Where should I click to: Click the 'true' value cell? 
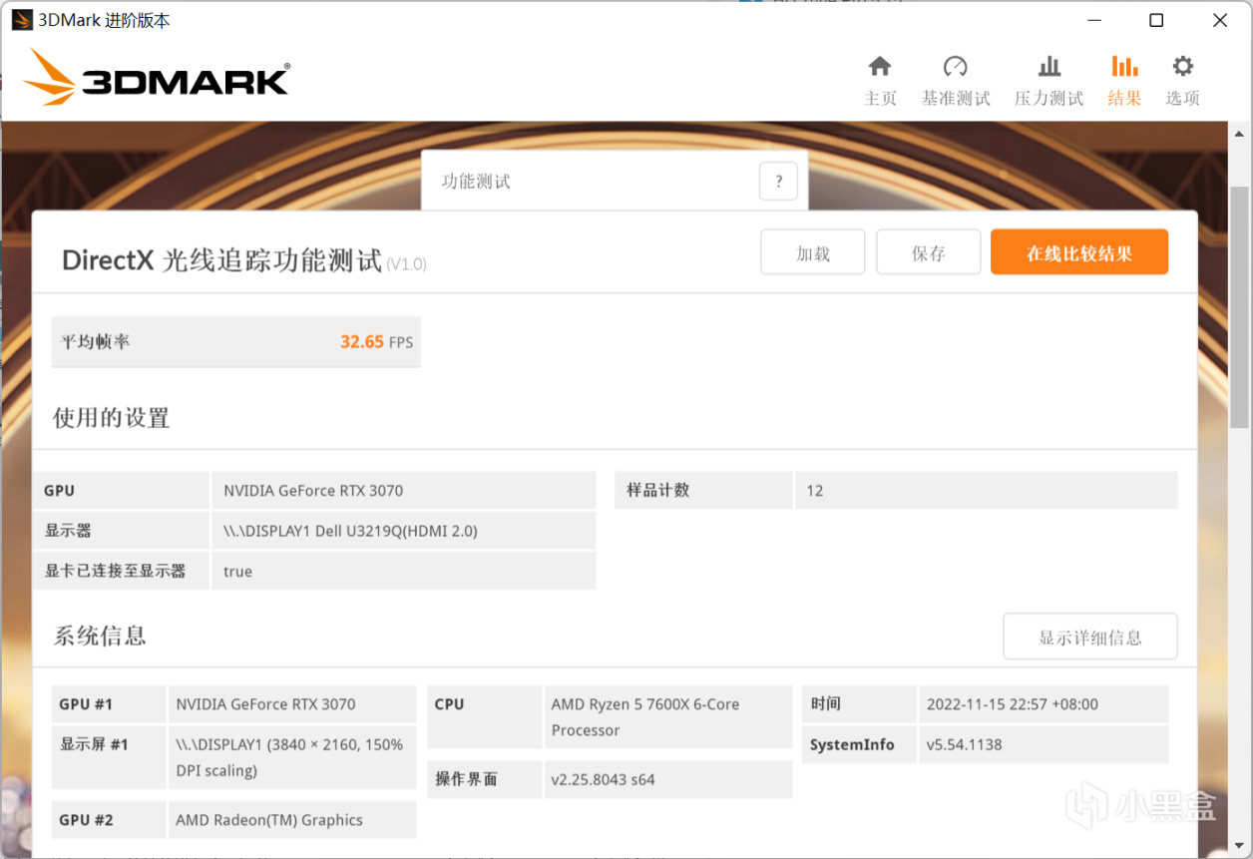point(403,571)
